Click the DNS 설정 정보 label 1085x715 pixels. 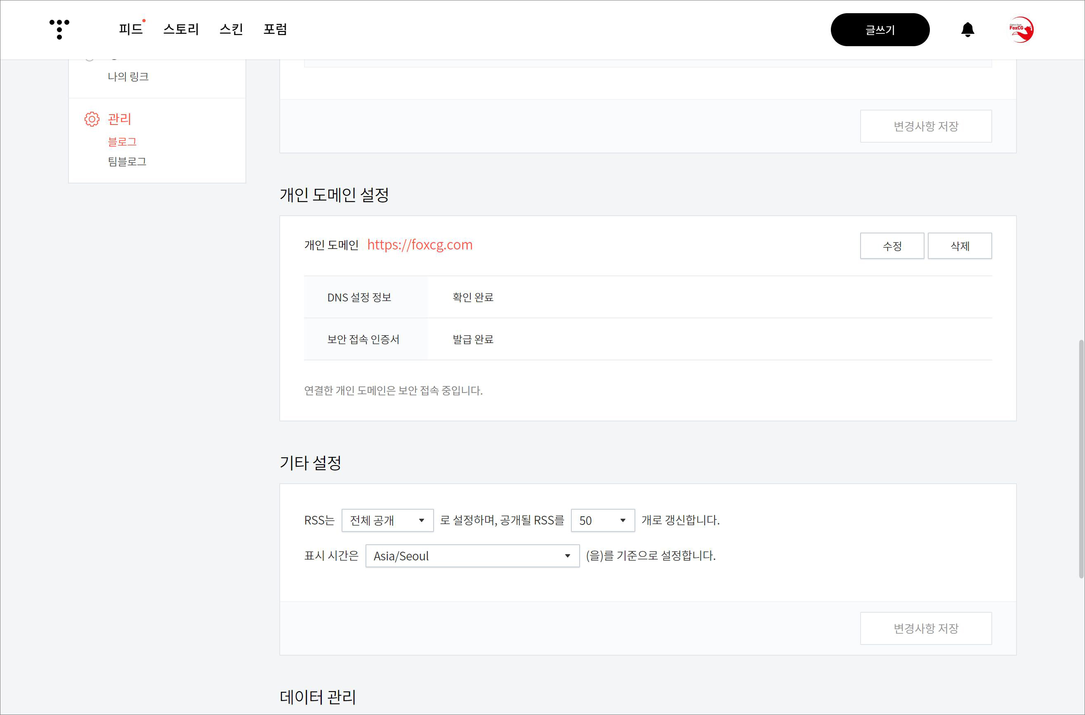tap(359, 297)
